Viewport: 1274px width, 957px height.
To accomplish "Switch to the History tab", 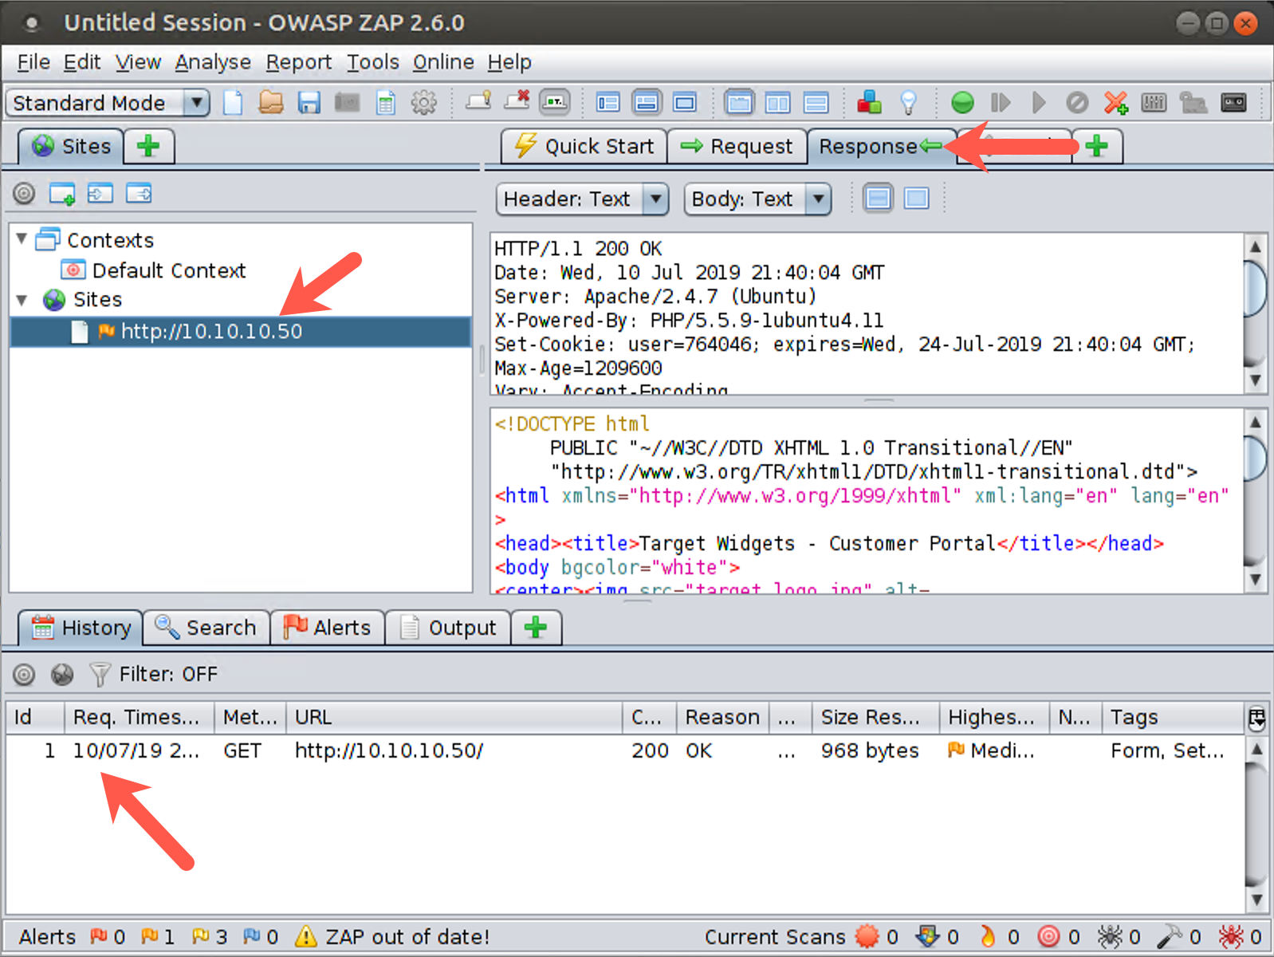I will click(x=81, y=628).
